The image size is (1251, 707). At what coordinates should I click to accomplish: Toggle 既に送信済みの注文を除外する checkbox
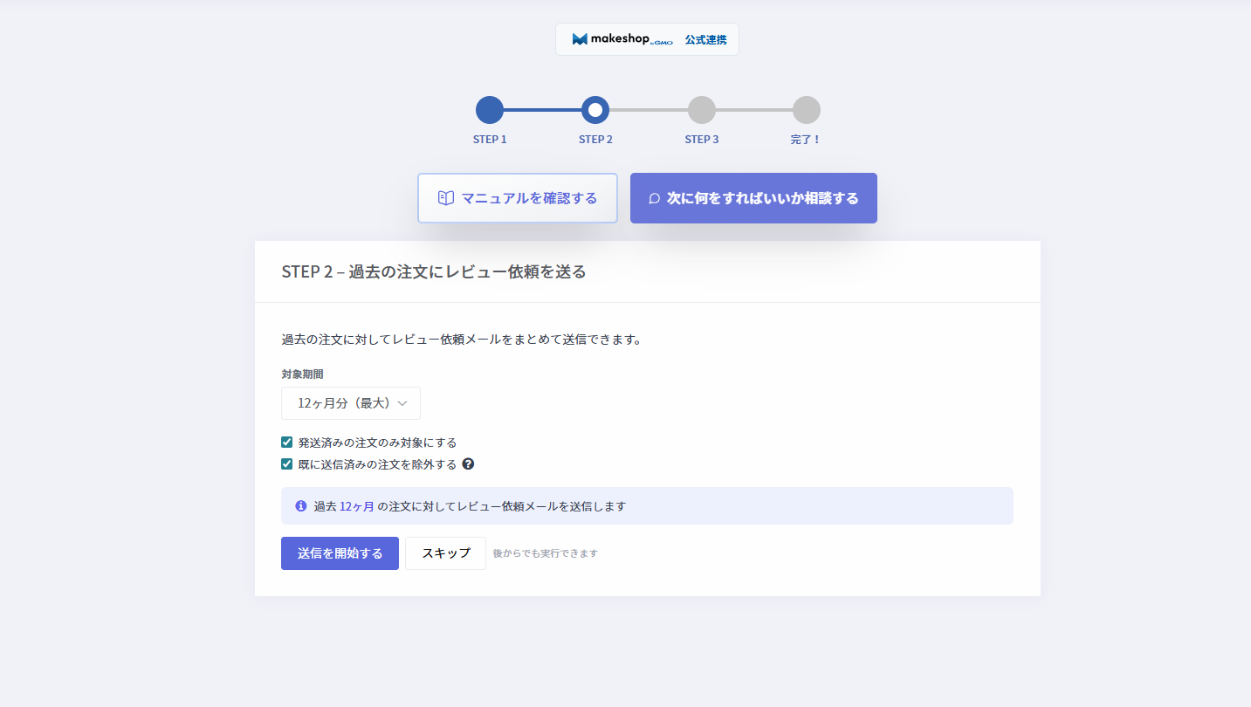click(x=287, y=464)
